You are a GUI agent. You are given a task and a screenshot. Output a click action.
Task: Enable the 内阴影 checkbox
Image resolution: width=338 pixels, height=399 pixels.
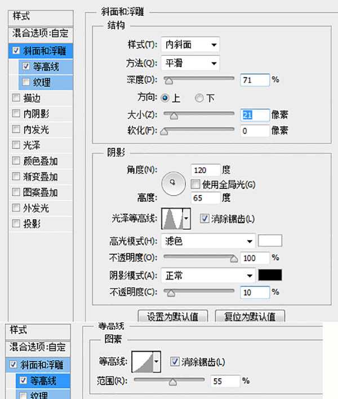tap(16, 113)
